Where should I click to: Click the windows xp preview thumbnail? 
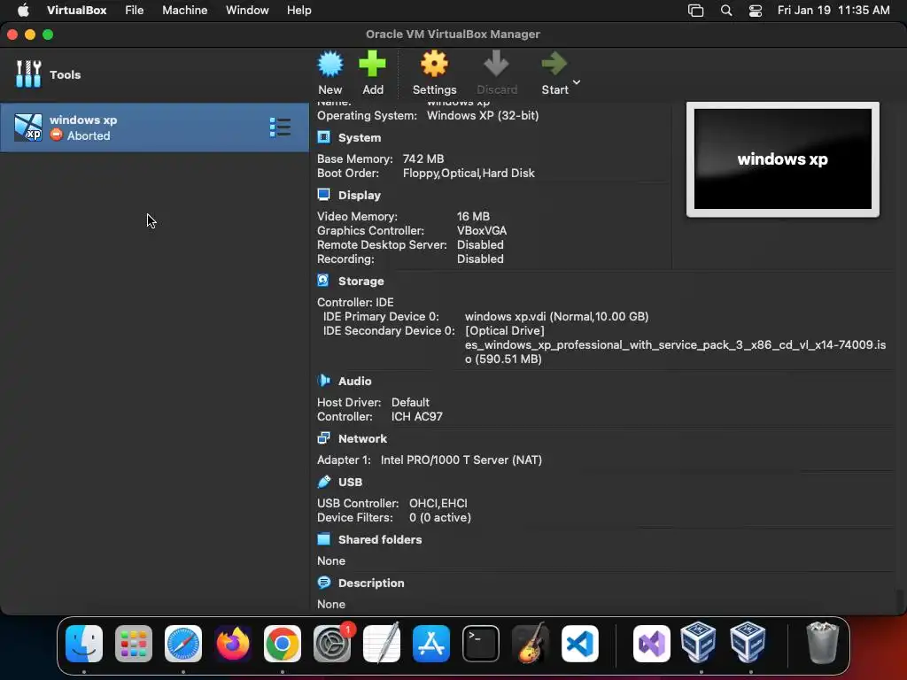point(783,159)
